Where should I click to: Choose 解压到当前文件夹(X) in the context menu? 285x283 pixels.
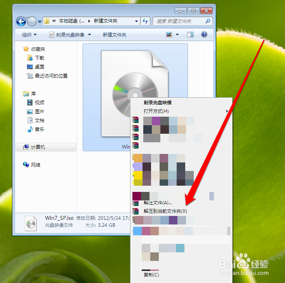tap(165, 211)
